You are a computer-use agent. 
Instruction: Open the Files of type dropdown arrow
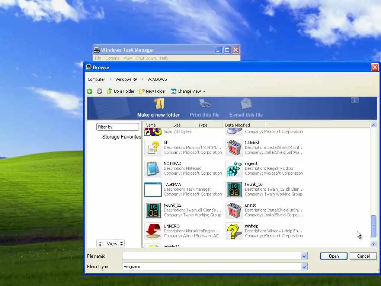[304, 267]
